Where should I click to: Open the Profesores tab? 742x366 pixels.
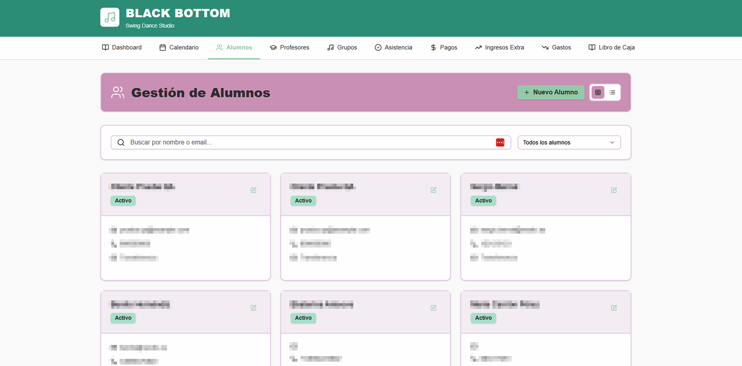coord(289,48)
